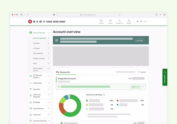
Task: Click the privacy shield icon beside address bar
Action: click(54, 15)
